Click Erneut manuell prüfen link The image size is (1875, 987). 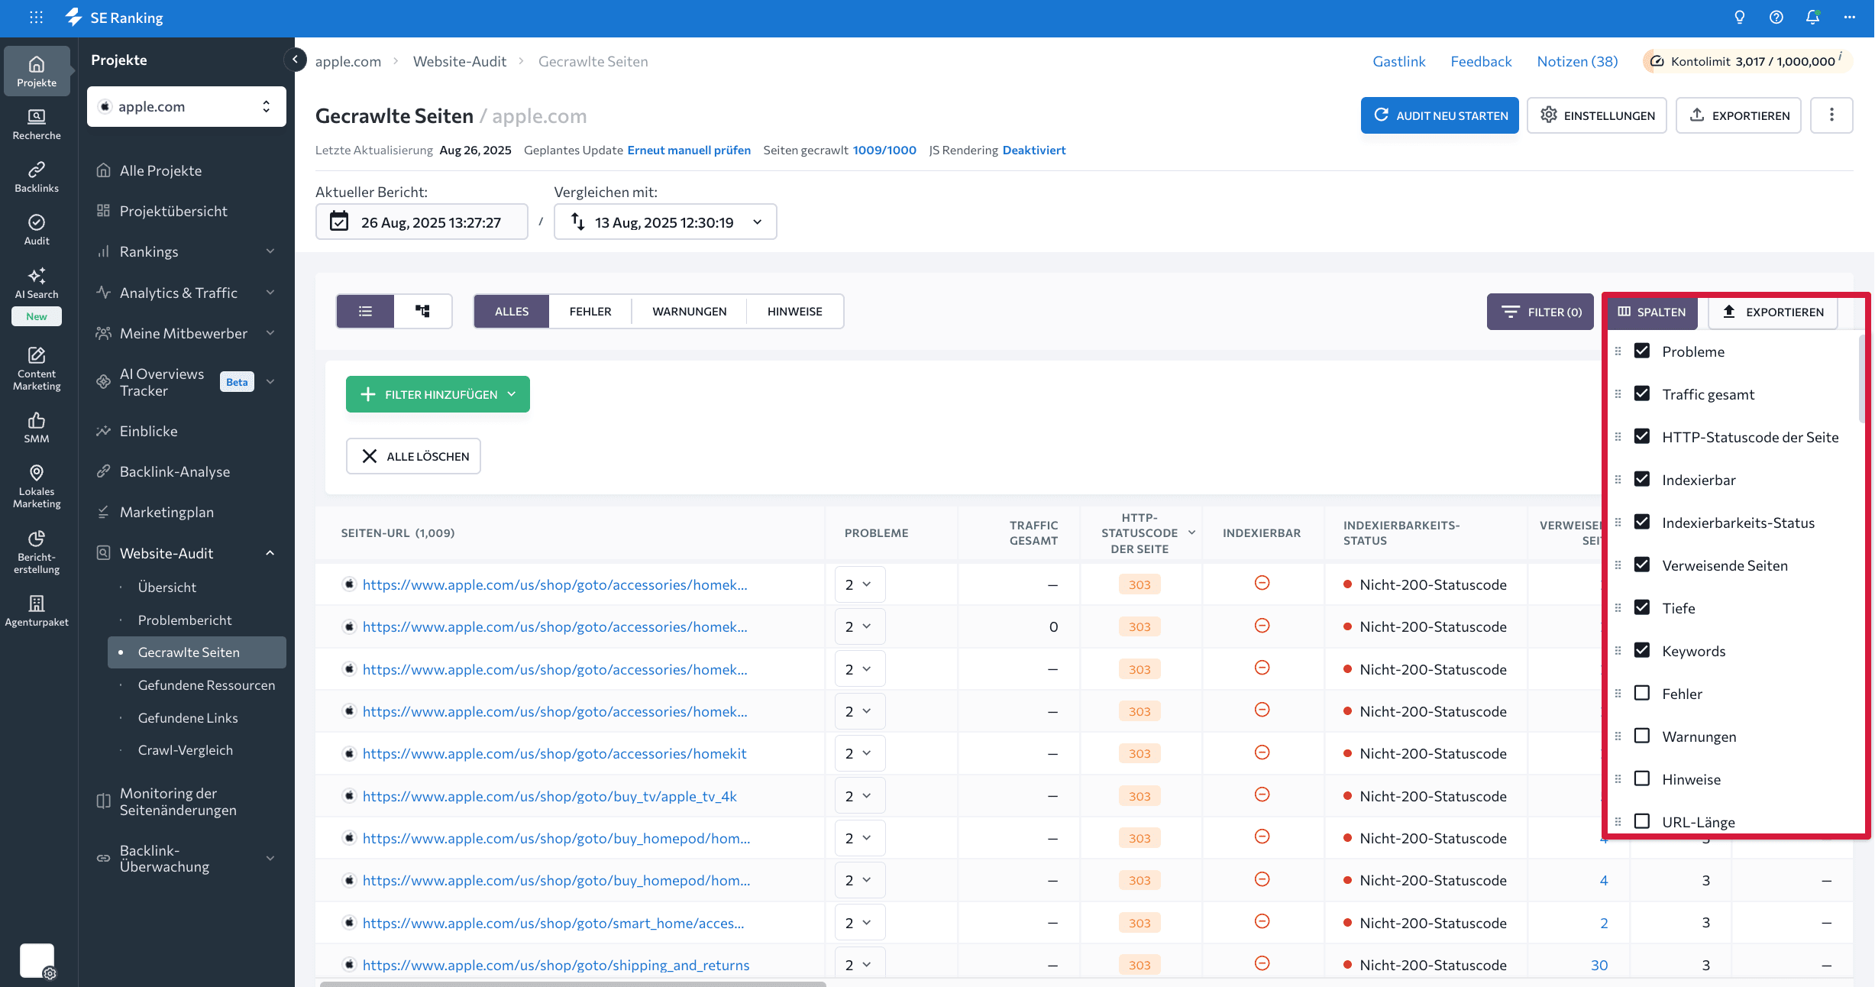(x=689, y=150)
